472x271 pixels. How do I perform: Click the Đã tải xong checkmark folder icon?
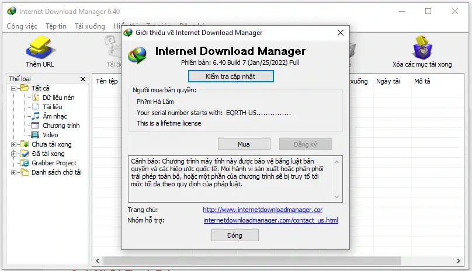[x=25, y=153]
